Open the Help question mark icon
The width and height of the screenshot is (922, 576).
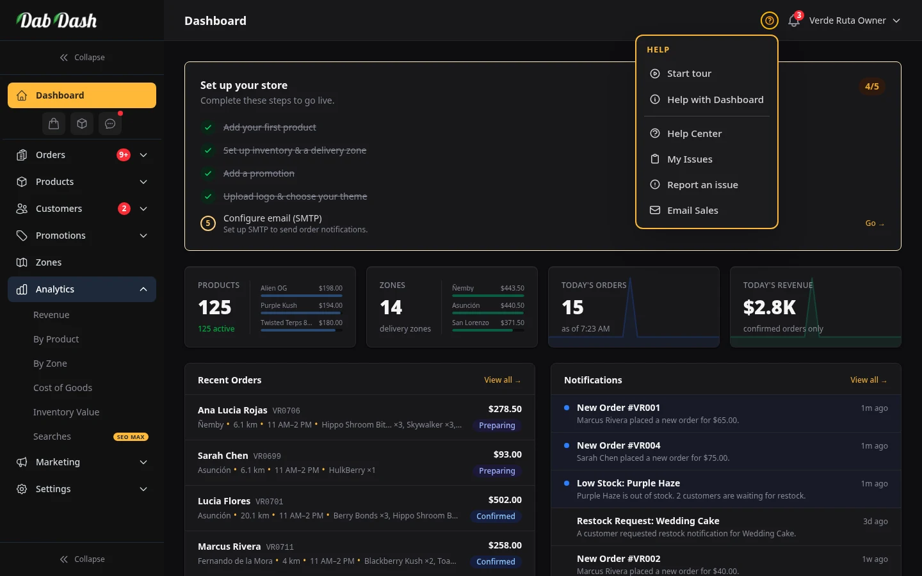click(x=769, y=20)
